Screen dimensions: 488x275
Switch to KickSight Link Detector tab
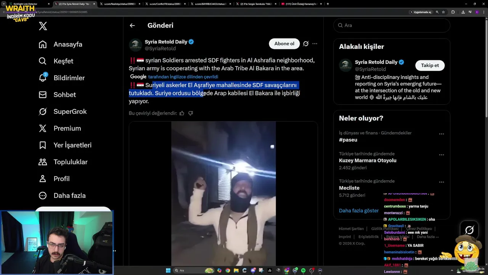[28, 4]
